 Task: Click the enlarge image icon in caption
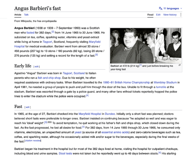click(180, 65)
